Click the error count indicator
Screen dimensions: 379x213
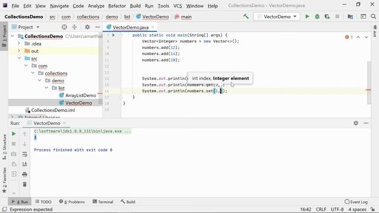click(349, 37)
